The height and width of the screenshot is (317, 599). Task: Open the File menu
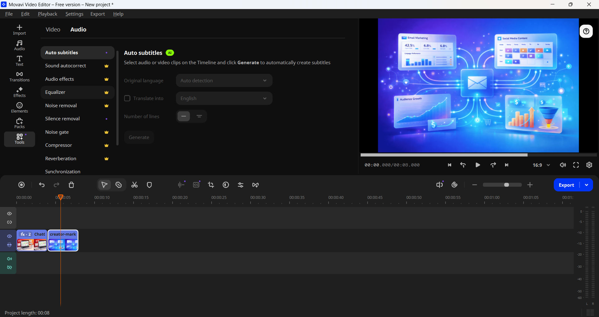(9, 14)
